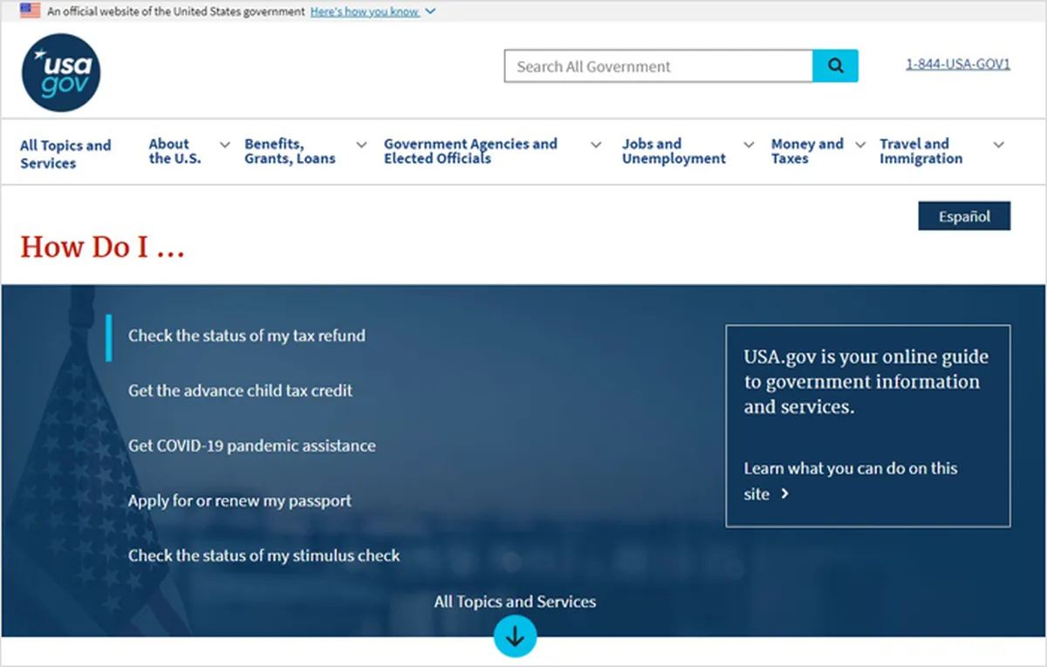
Task: Open All Topics and Services menu item
Action: pyautogui.click(x=65, y=154)
